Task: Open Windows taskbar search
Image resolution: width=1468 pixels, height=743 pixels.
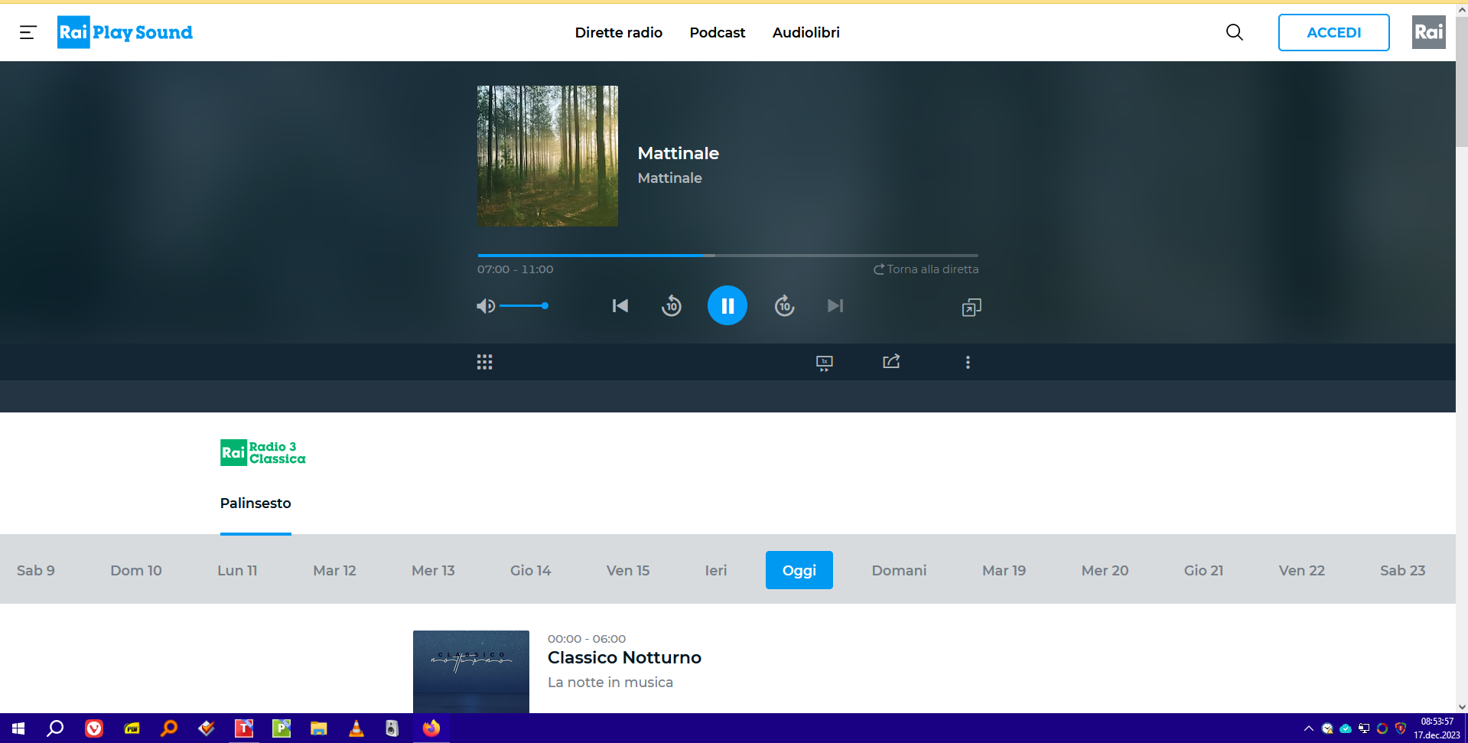Action: point(55,728)
